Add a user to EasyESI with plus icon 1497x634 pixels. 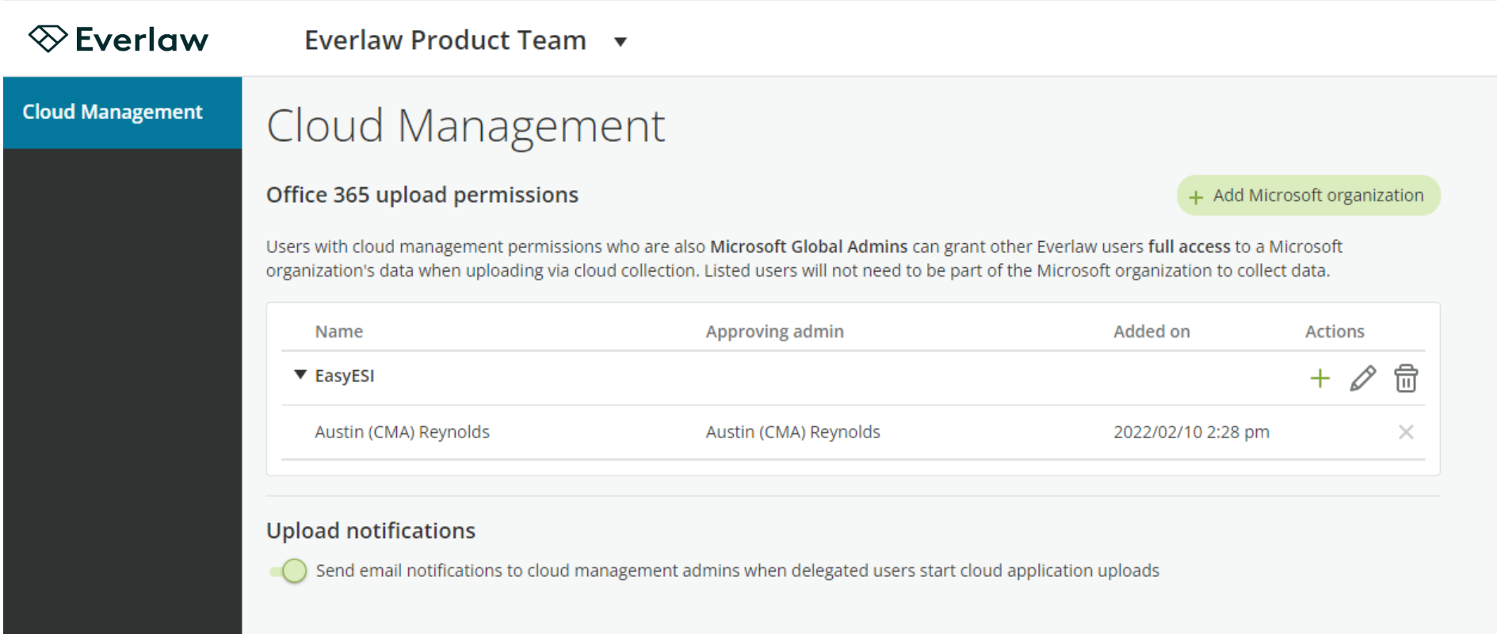coord(1319,379)
